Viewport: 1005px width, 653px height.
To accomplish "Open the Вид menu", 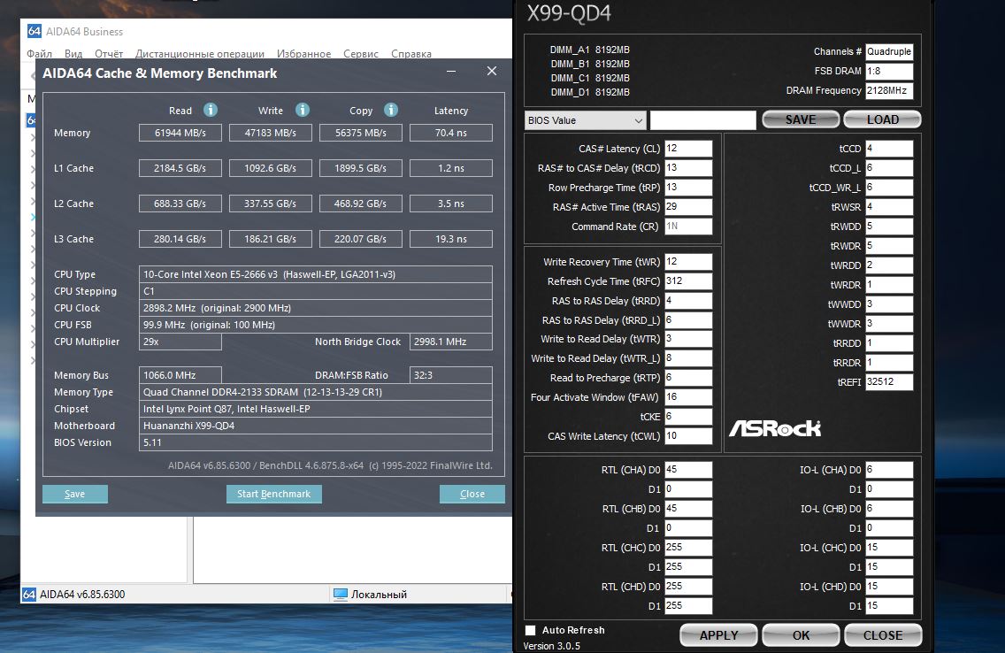I will click(x=73, y=54).
